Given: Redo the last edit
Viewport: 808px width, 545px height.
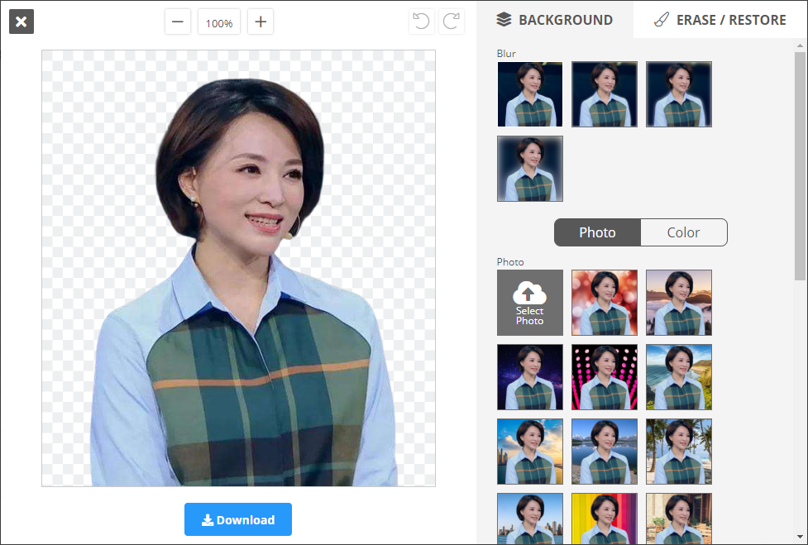Looking at the screenshot, I should tap(452, 22).
